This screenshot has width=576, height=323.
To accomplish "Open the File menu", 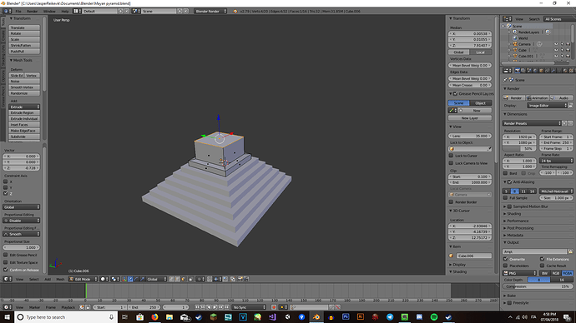I will pyautogui.click(x=18, y=12).
